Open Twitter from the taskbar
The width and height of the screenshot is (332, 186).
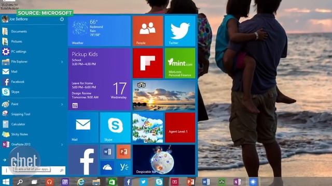[x=143, y=182]
